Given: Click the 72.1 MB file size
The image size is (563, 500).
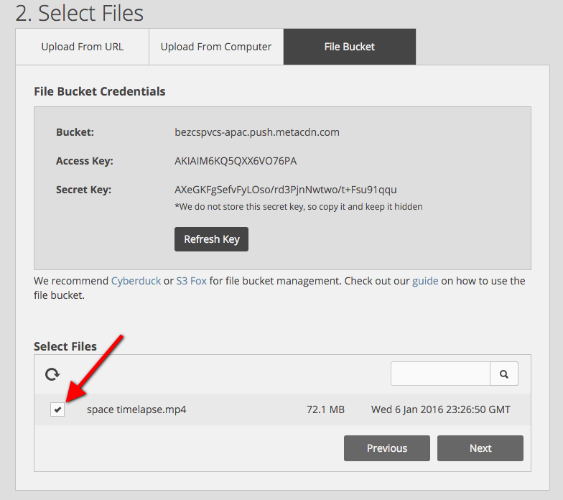Looking at the screenshot, I should point(325,409).
